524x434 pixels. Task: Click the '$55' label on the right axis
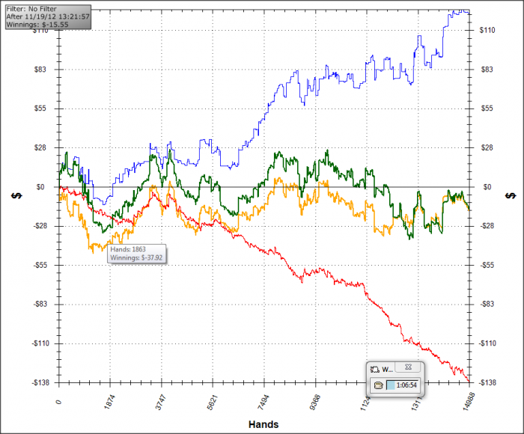pos(487,109)
